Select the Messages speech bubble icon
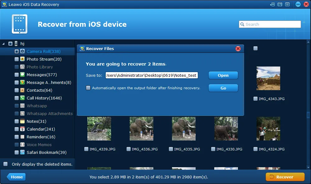This screenshot has height=184, width=311. (22, 75)
